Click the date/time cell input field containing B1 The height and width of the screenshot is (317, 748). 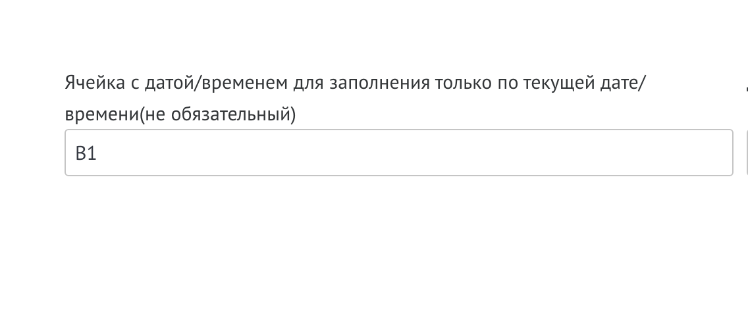(x=398, y=153)
